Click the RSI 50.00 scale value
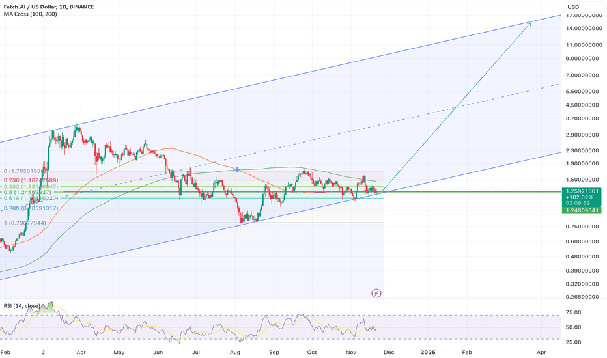607x358 pixels. point(573,327)
